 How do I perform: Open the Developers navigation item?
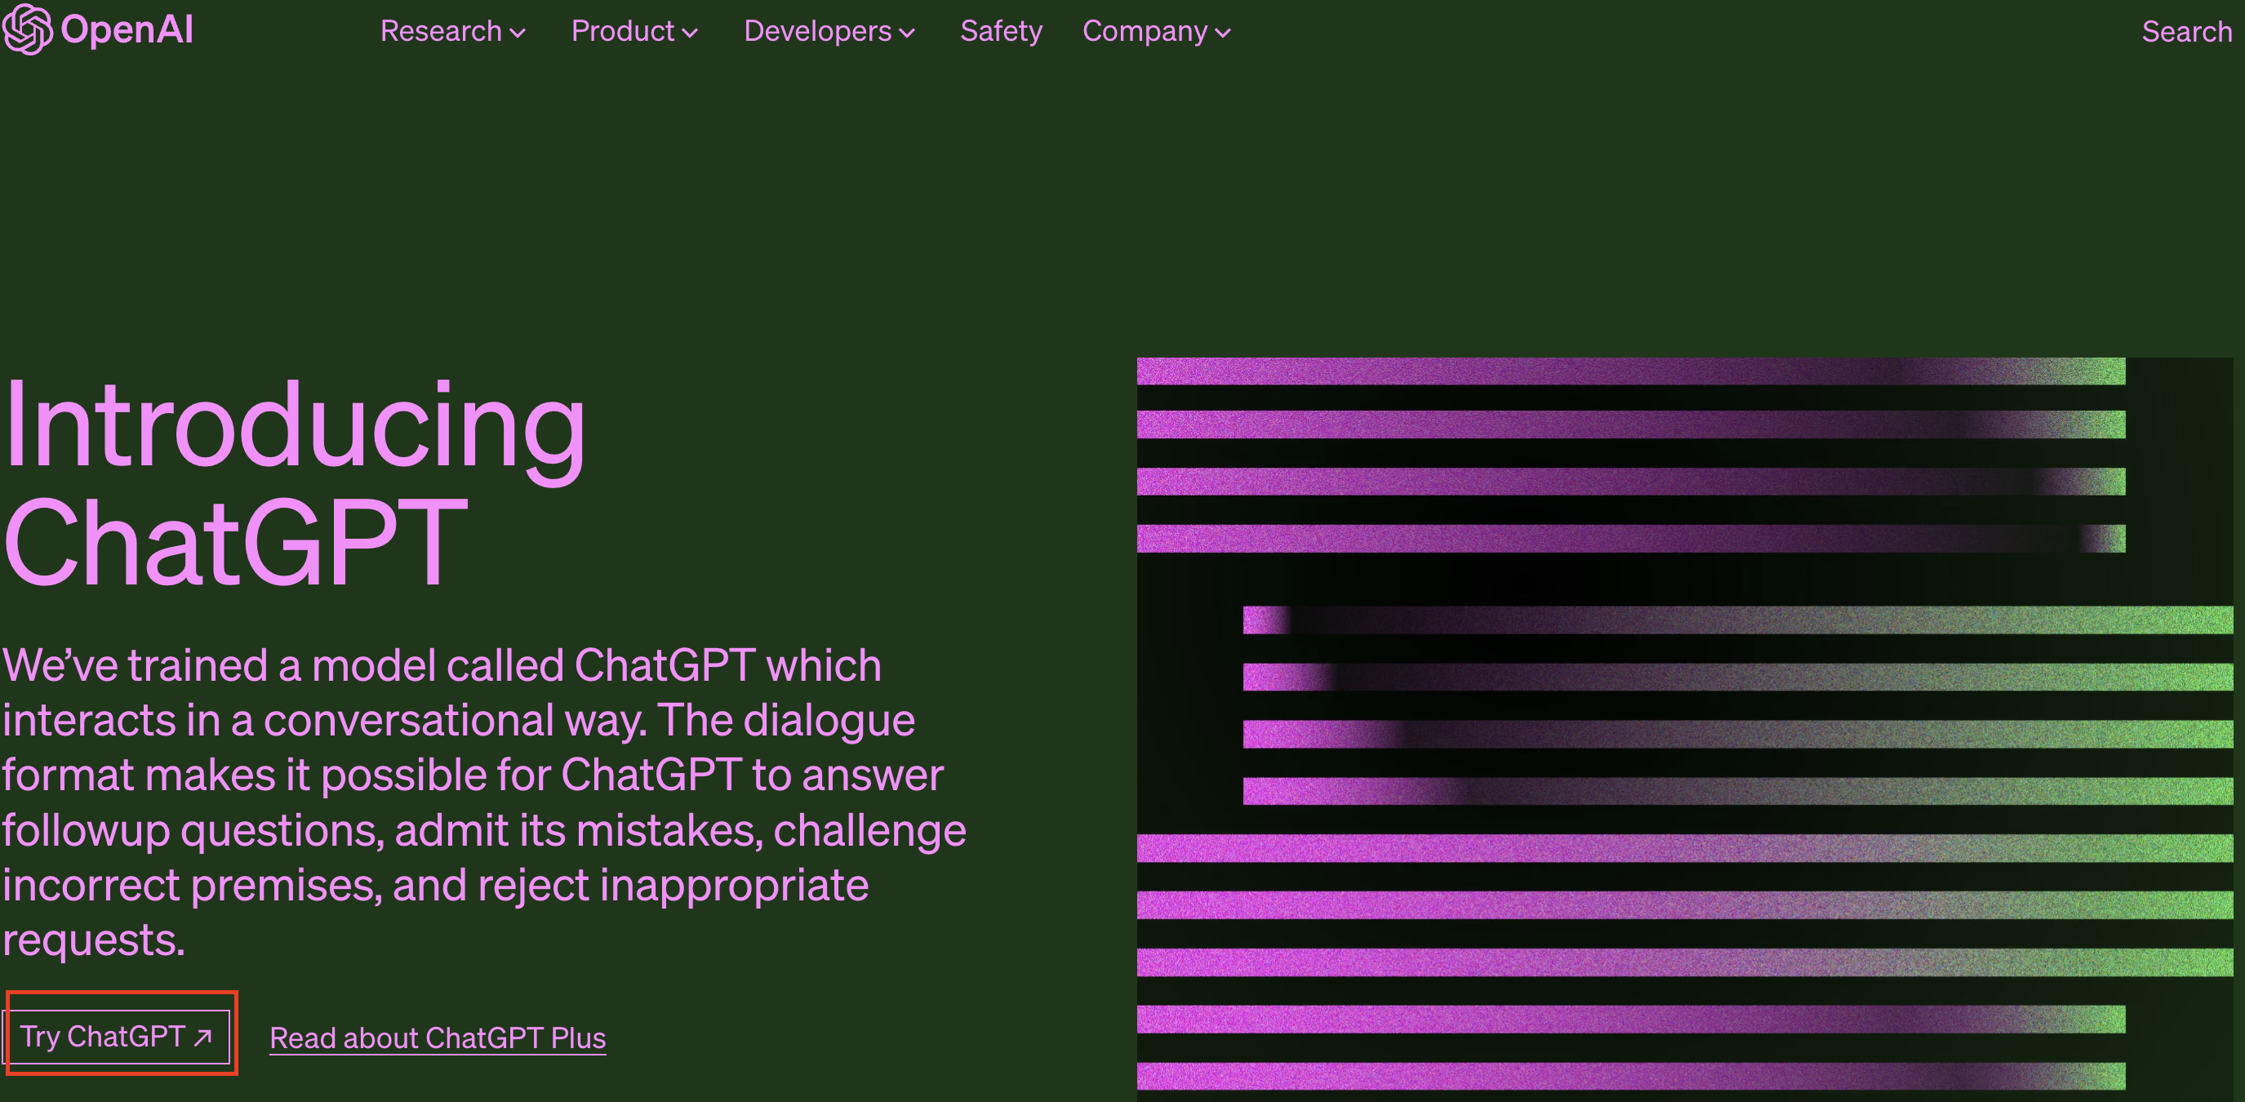coord(816,31)
